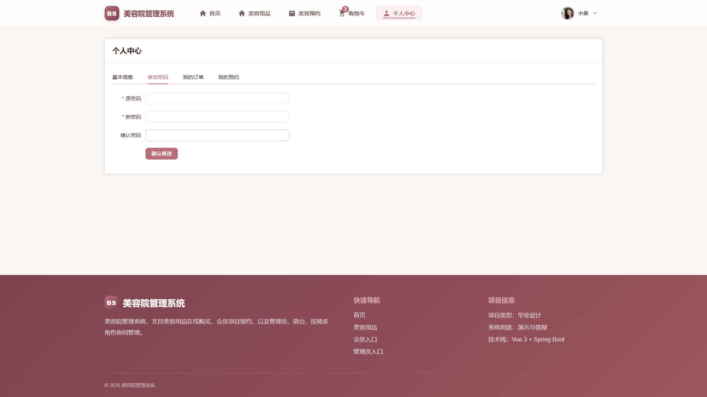Switch to the 我的订单 tab
Screen dimensions: 707x397
(x=193, y=77)
